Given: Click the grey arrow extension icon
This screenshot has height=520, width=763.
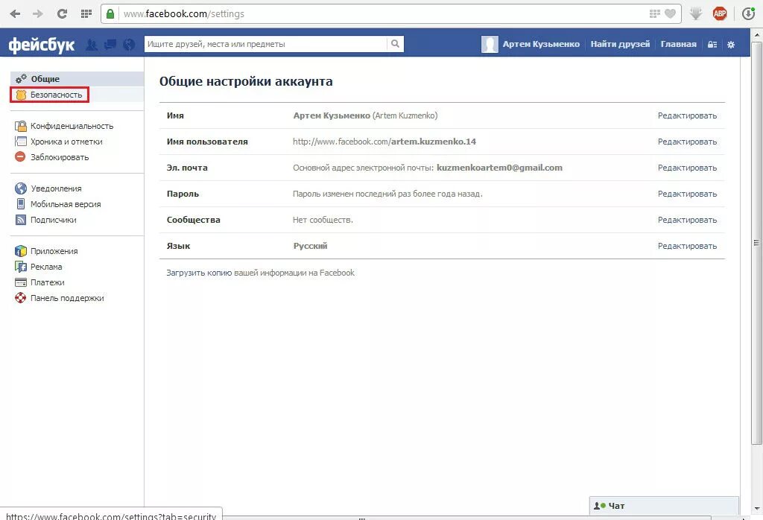Looking at the screenshot, I should [696, 13].
